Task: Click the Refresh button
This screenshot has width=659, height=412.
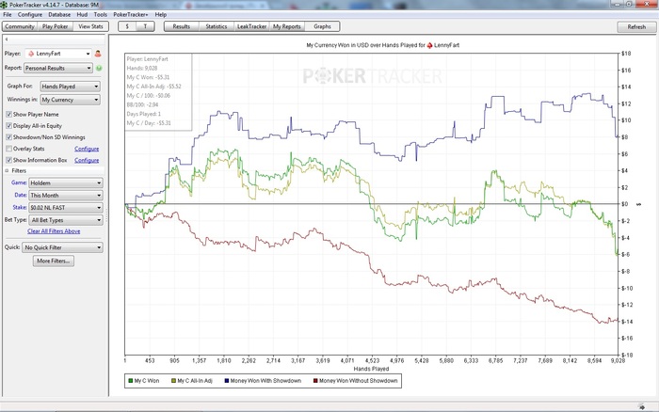Action: (x=636, y=27)
